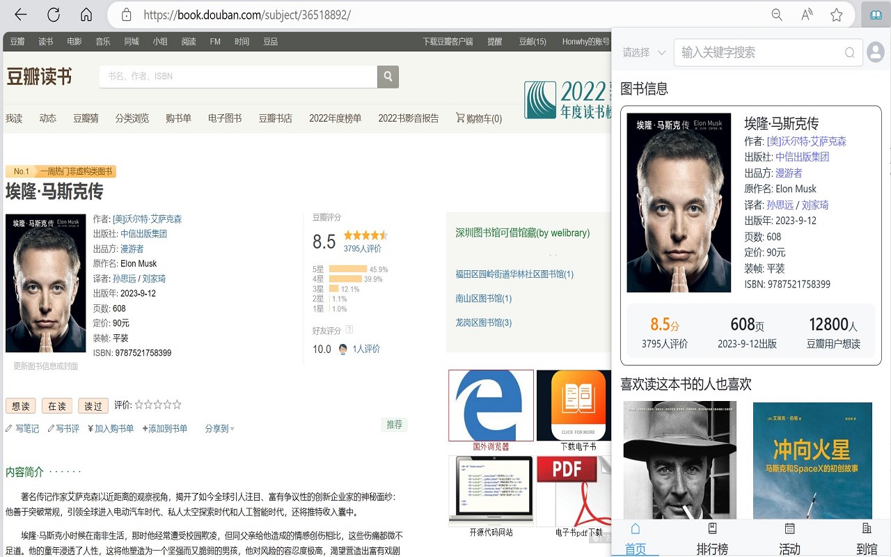This screenshot has height=557, width=891.
Task: Open 电影 in the top navigation
Action: [74, 41]
